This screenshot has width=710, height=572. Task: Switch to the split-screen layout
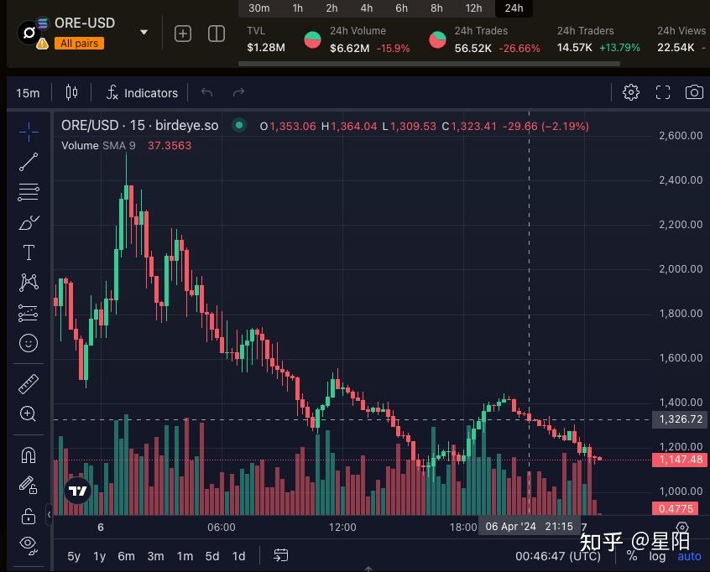pyautogui.click(x=217, y=34)
